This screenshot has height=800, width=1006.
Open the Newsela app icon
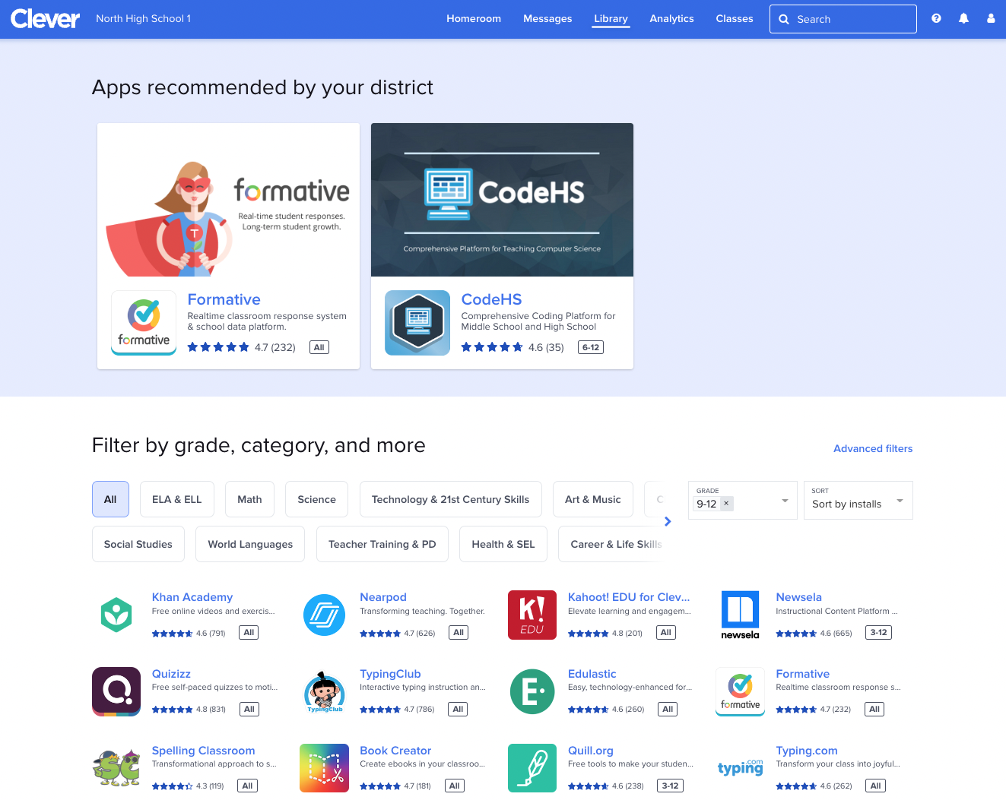click(740, 615)
